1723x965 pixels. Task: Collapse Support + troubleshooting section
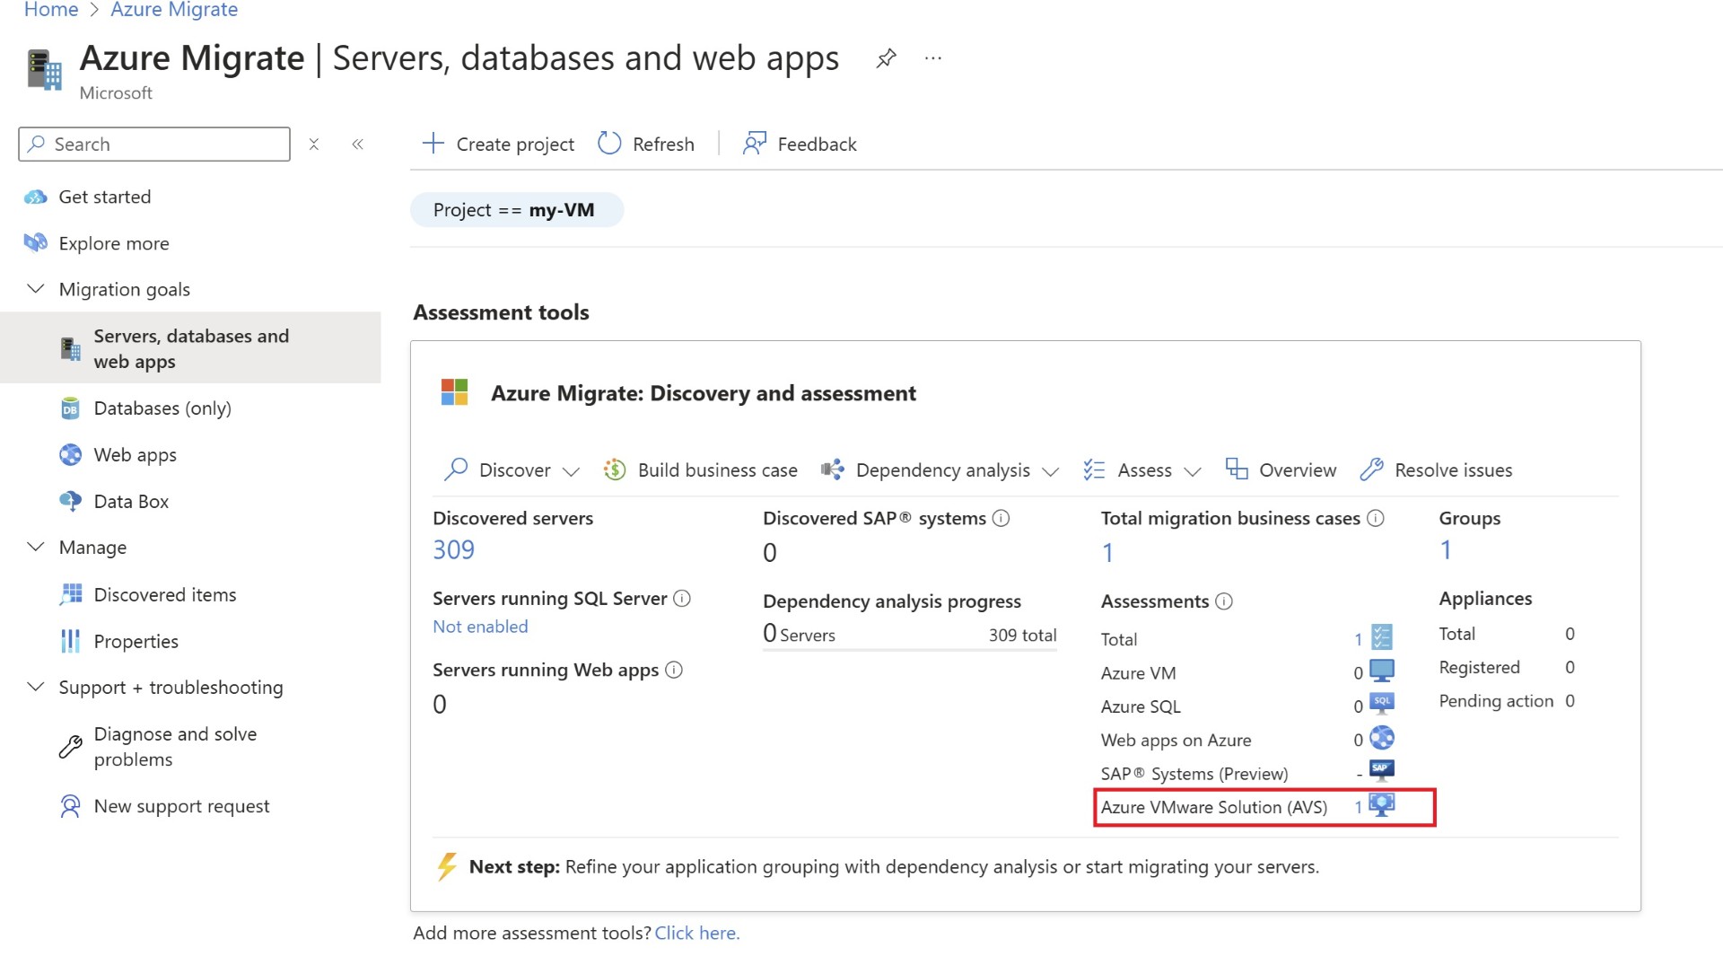tap(36, 687)
